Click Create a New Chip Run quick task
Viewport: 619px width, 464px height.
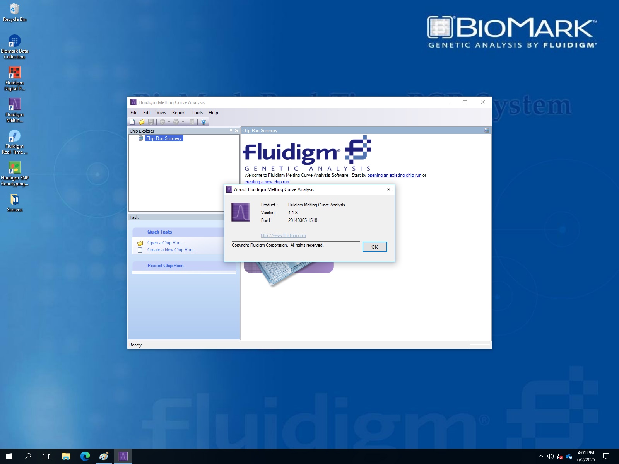point(171,250)
